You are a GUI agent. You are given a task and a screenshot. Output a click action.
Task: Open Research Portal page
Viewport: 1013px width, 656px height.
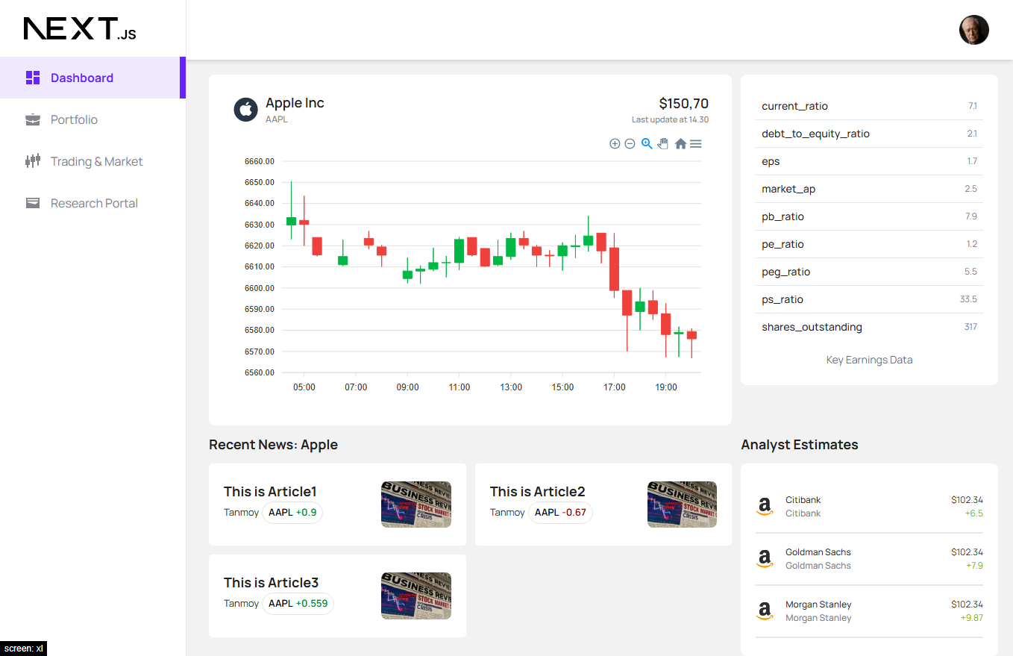tap(92, 203)
